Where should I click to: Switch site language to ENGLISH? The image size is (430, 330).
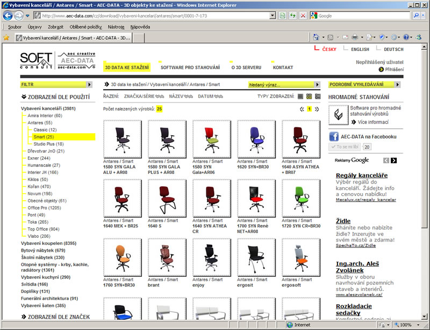[x=360, y=49]
